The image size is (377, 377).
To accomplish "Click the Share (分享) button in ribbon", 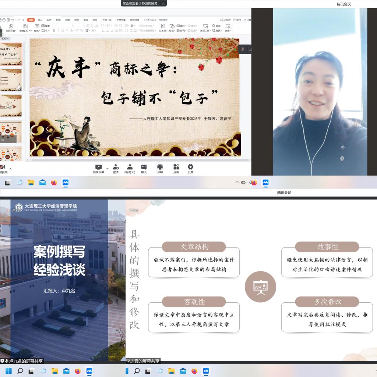I will click(247, 20).
